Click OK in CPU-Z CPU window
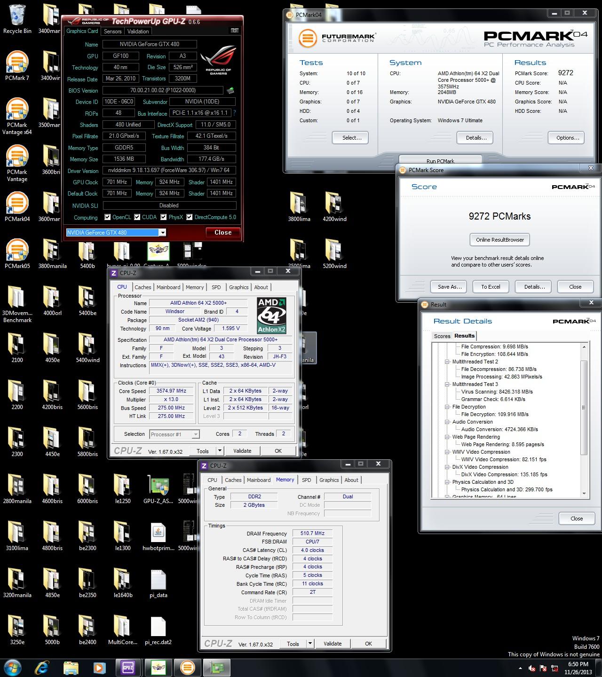 tap(278, 451)
